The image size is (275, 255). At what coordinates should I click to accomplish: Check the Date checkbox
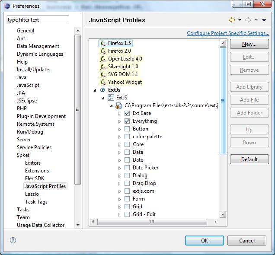click(127, 160)
